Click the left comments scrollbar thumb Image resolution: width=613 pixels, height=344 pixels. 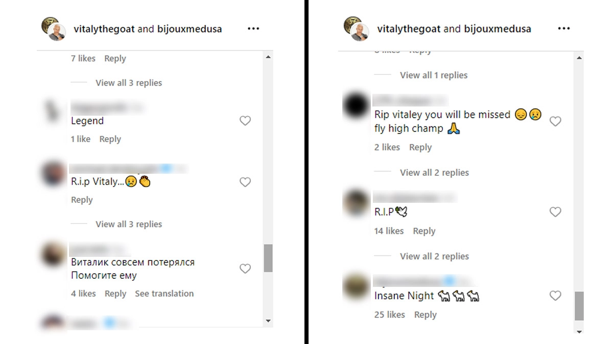pyautogui.click(x=268, y=258)
